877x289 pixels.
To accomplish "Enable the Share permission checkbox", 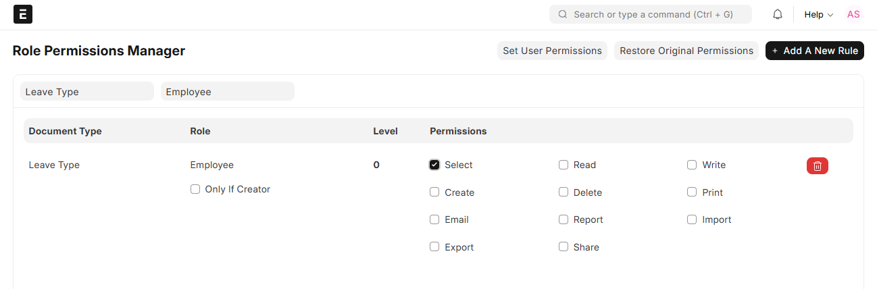I will tap(563, 247).
